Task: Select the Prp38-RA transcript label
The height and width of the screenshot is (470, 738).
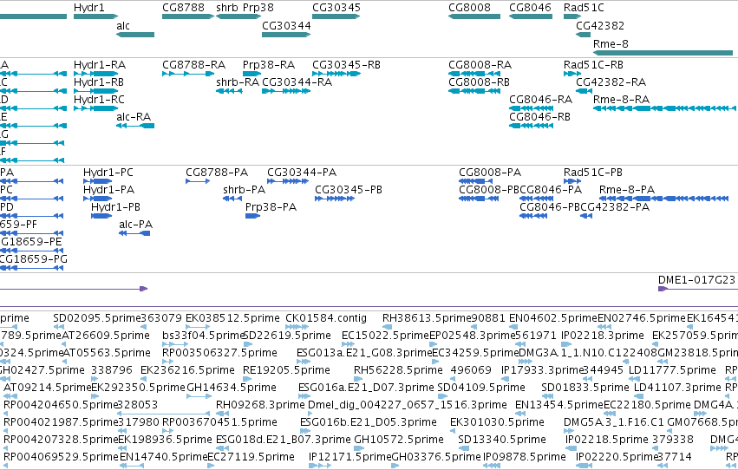Action: 269,64
